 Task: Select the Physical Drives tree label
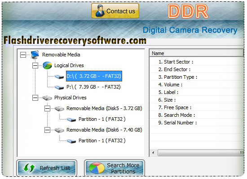click(x=71, y=98)
